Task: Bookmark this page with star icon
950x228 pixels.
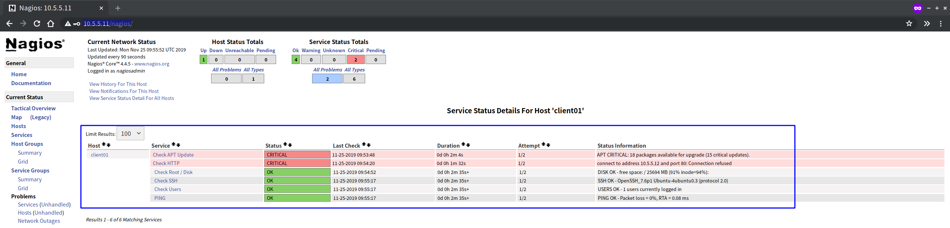Action: [x=909, y=23]
